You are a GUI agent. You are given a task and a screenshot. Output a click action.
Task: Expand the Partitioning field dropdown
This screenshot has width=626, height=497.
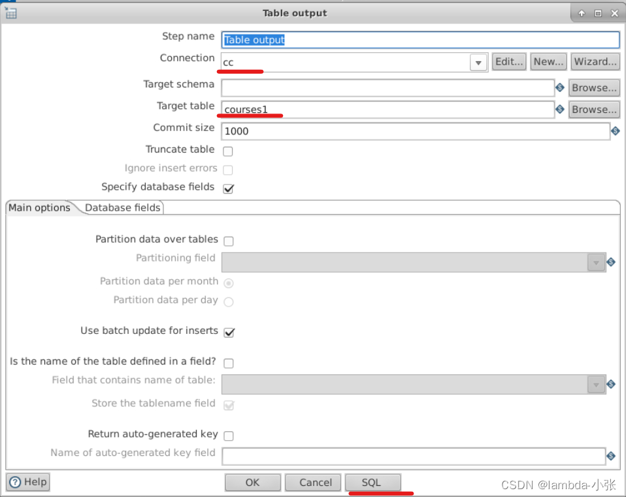[596, 263]
